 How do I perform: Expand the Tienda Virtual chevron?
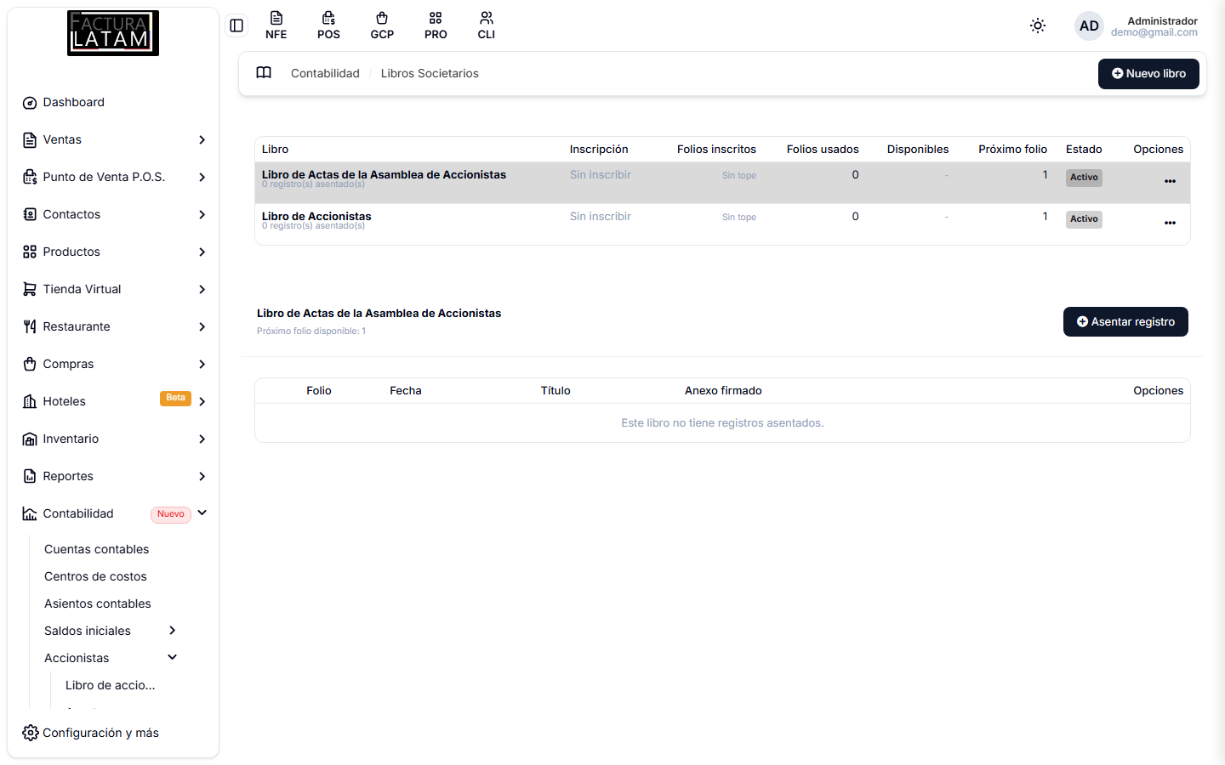(x=202, y=289)
